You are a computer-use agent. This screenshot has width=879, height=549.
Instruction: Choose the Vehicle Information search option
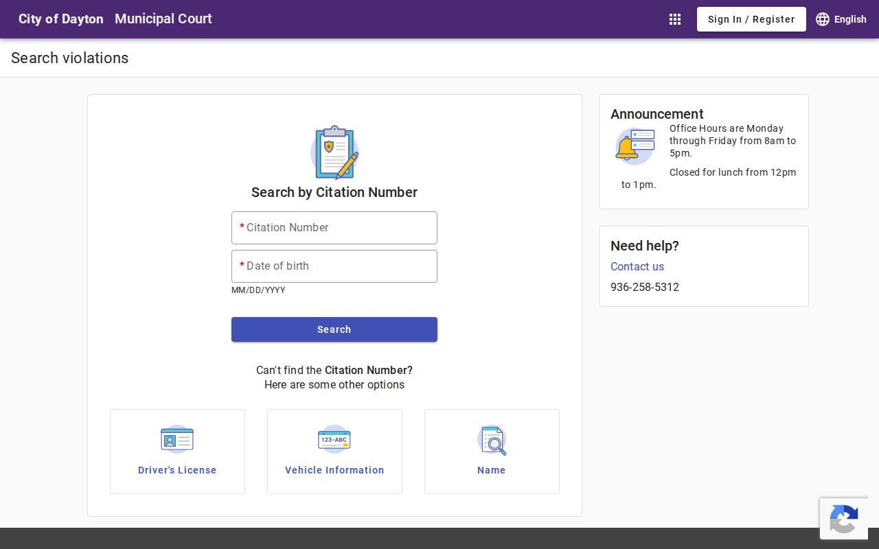(334, 452)
